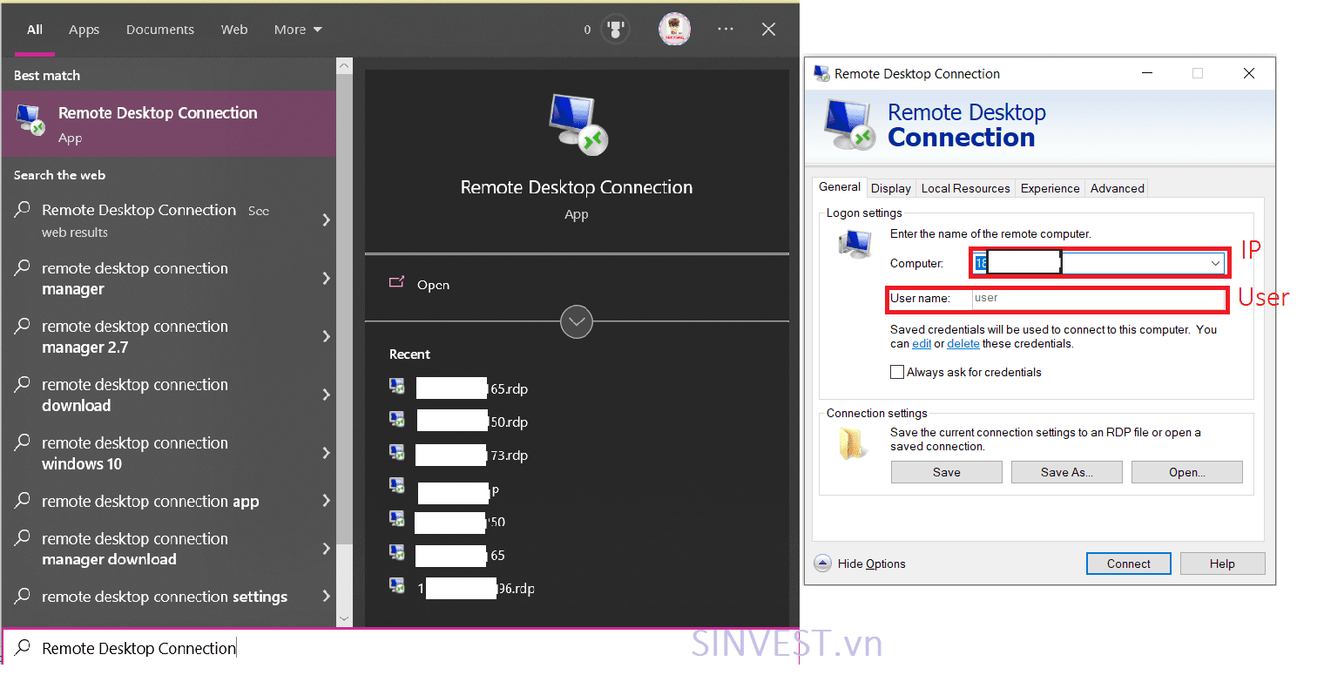Click the Hide Options label
1324x675 pixels.
pyautogui.click(x=872, y=564)
